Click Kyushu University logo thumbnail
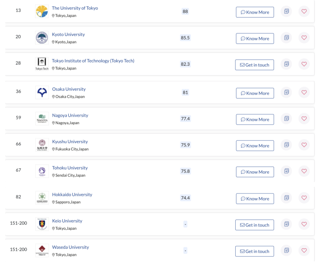 tap(42, 145)
